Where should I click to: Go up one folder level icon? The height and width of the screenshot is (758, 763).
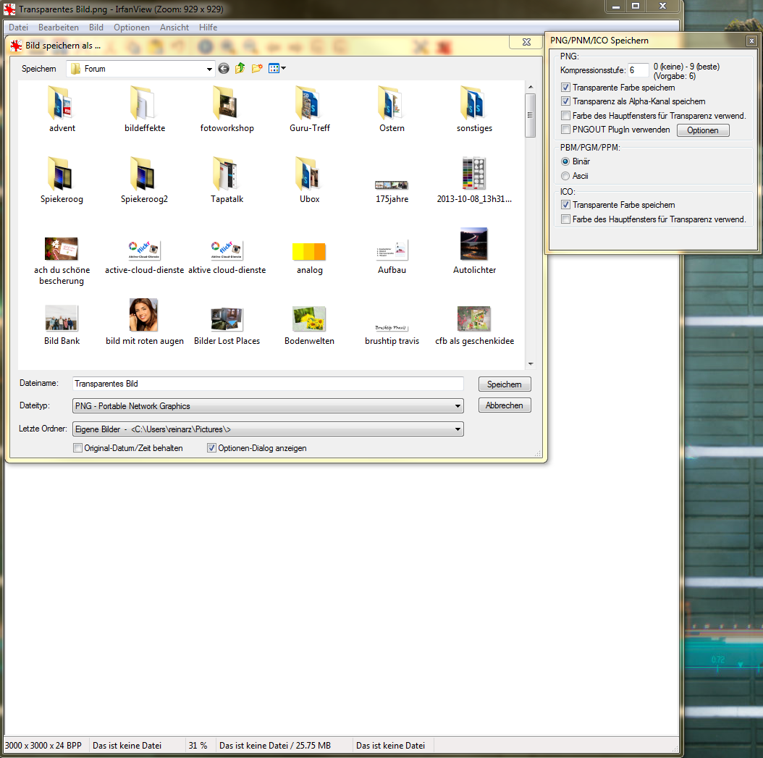point(240,69)
